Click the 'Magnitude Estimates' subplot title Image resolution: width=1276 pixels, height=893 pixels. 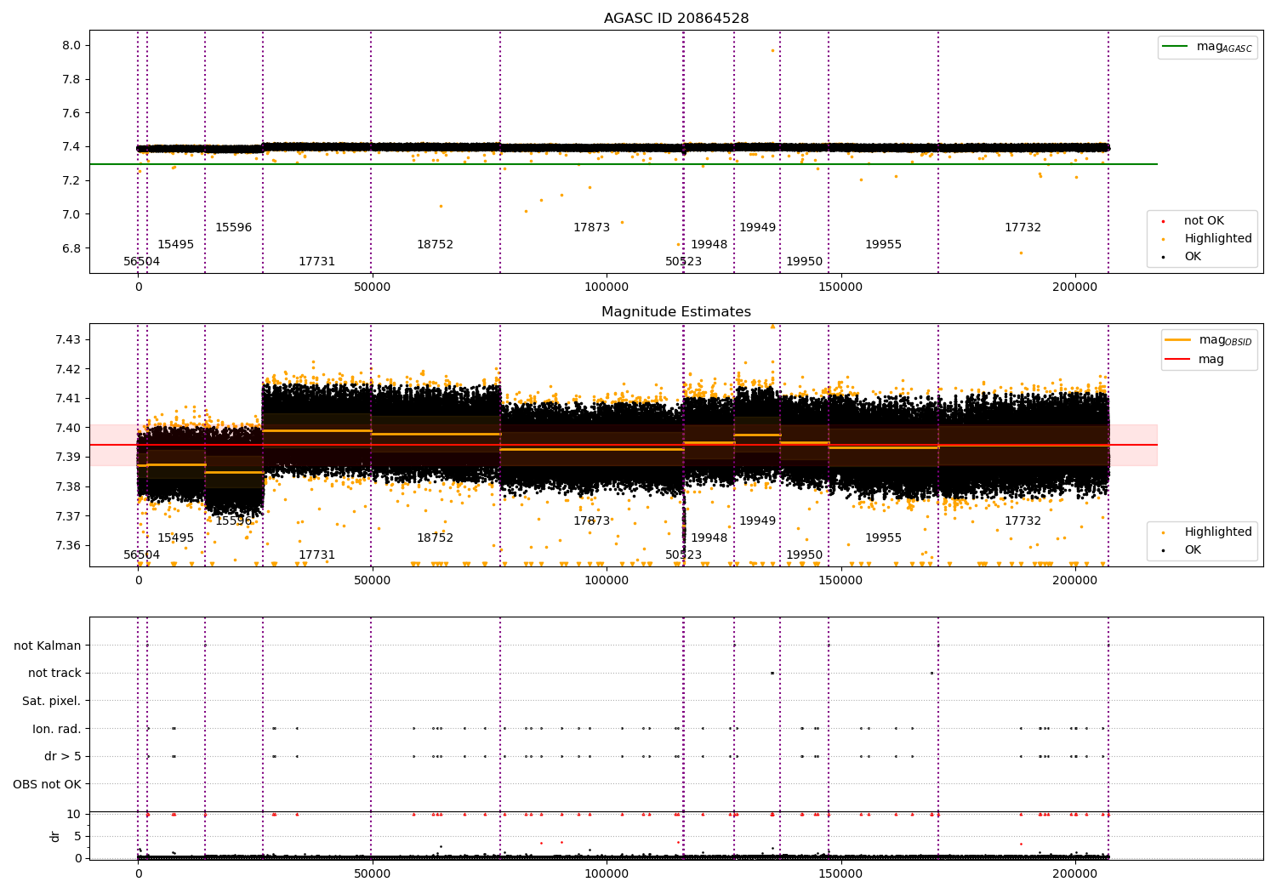click(676, 312)
